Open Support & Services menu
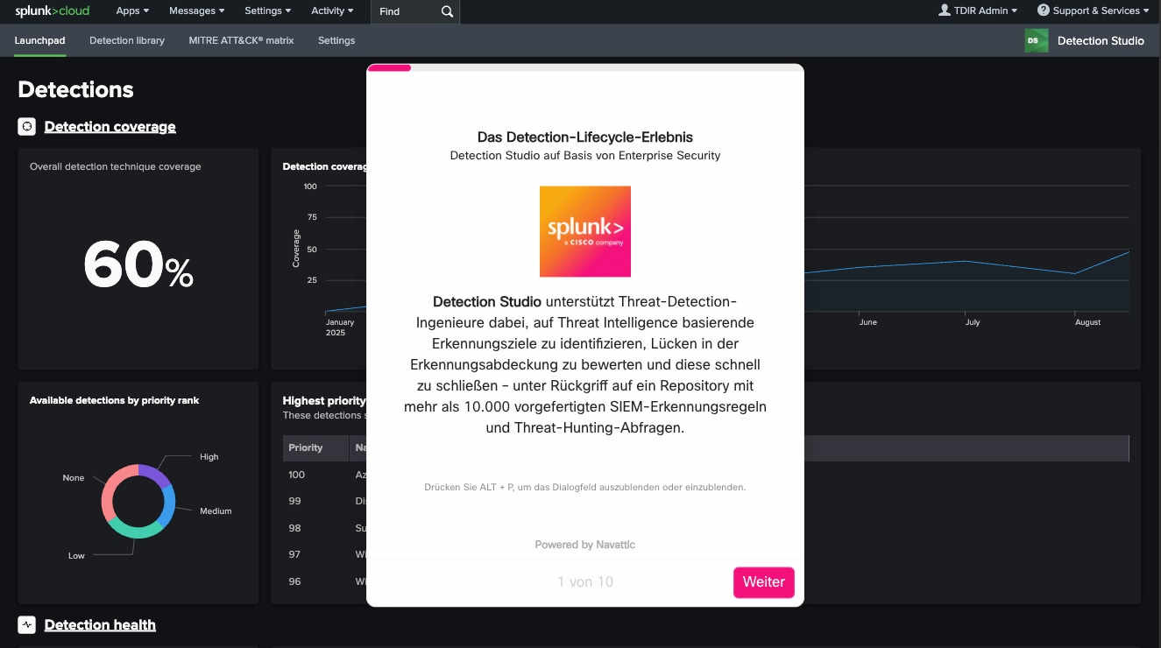 pos(1094,11)
